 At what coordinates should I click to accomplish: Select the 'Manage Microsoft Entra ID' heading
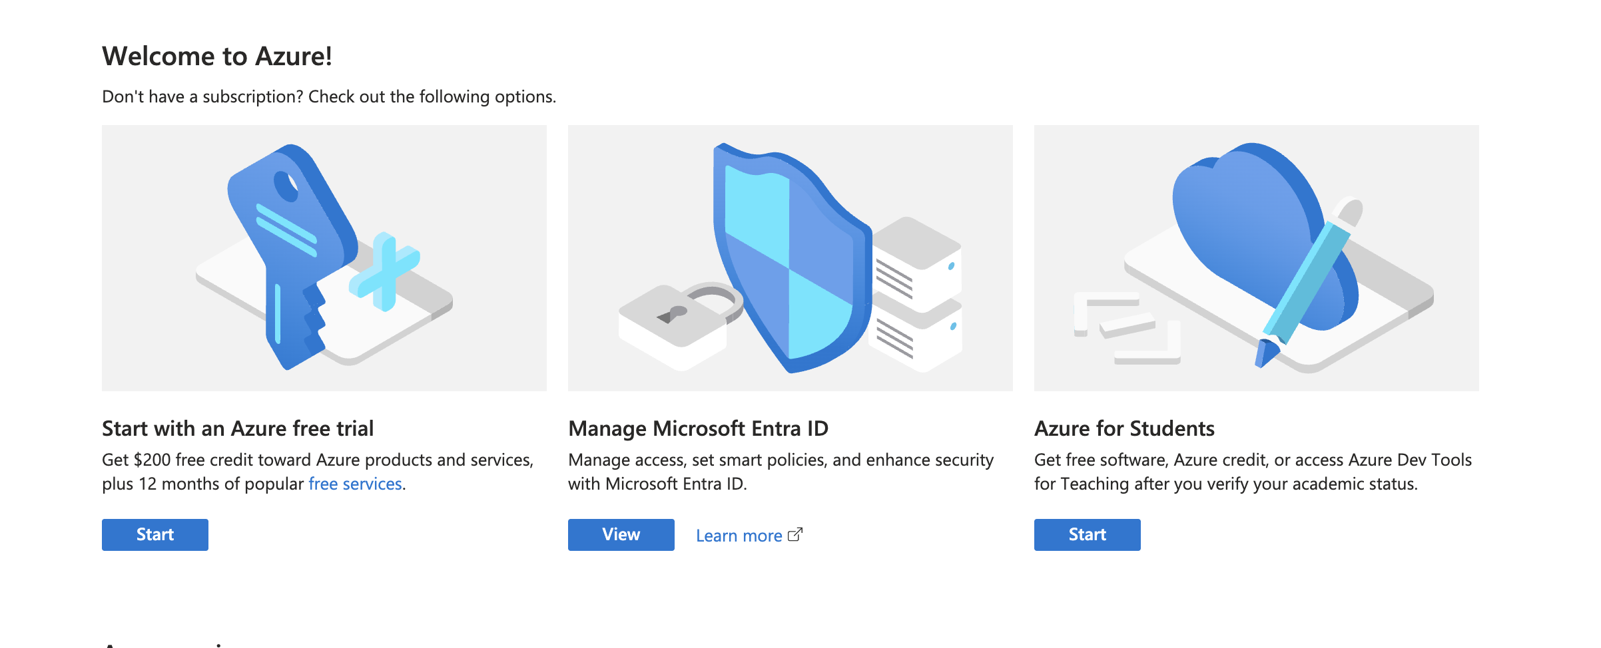[x=698, y=428]
